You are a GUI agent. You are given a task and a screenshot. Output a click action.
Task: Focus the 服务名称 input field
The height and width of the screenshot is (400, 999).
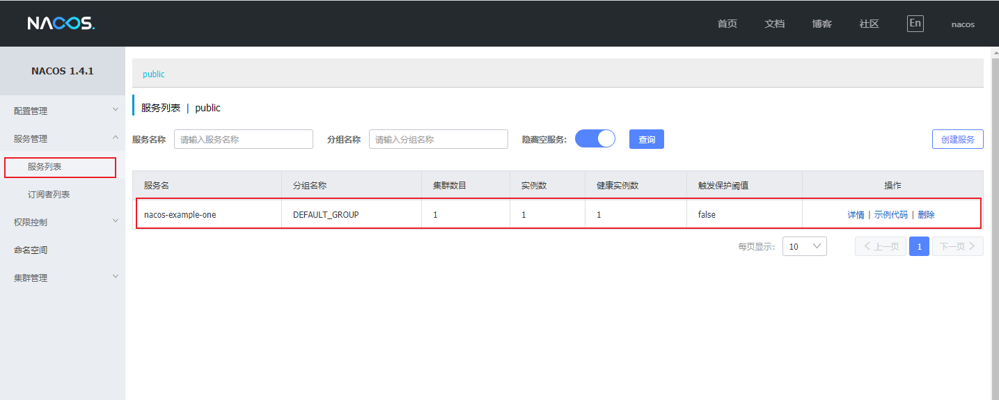(243, 139)
